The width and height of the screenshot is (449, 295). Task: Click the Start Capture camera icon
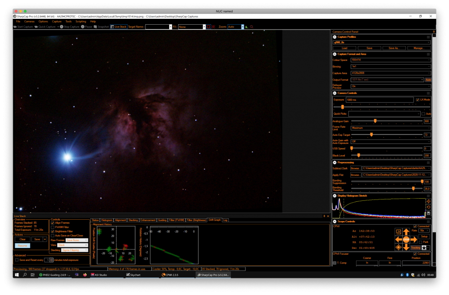coord(15,26)
